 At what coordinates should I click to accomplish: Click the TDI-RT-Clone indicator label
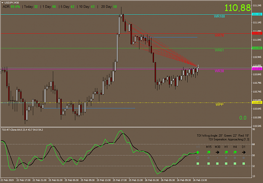(x=22, y=130)
